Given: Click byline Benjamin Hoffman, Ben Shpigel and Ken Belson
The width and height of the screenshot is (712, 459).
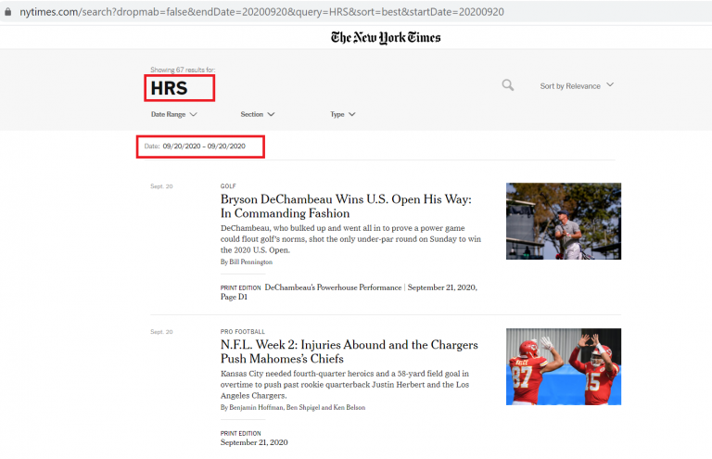Looking at the screenshot, I should click(x=293, y=408).
